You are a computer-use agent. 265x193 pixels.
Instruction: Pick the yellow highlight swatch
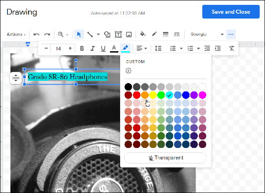tap(153, 95)
